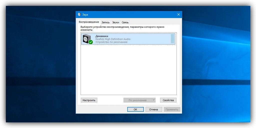Open the Связь tab

(x=125, y=22)
